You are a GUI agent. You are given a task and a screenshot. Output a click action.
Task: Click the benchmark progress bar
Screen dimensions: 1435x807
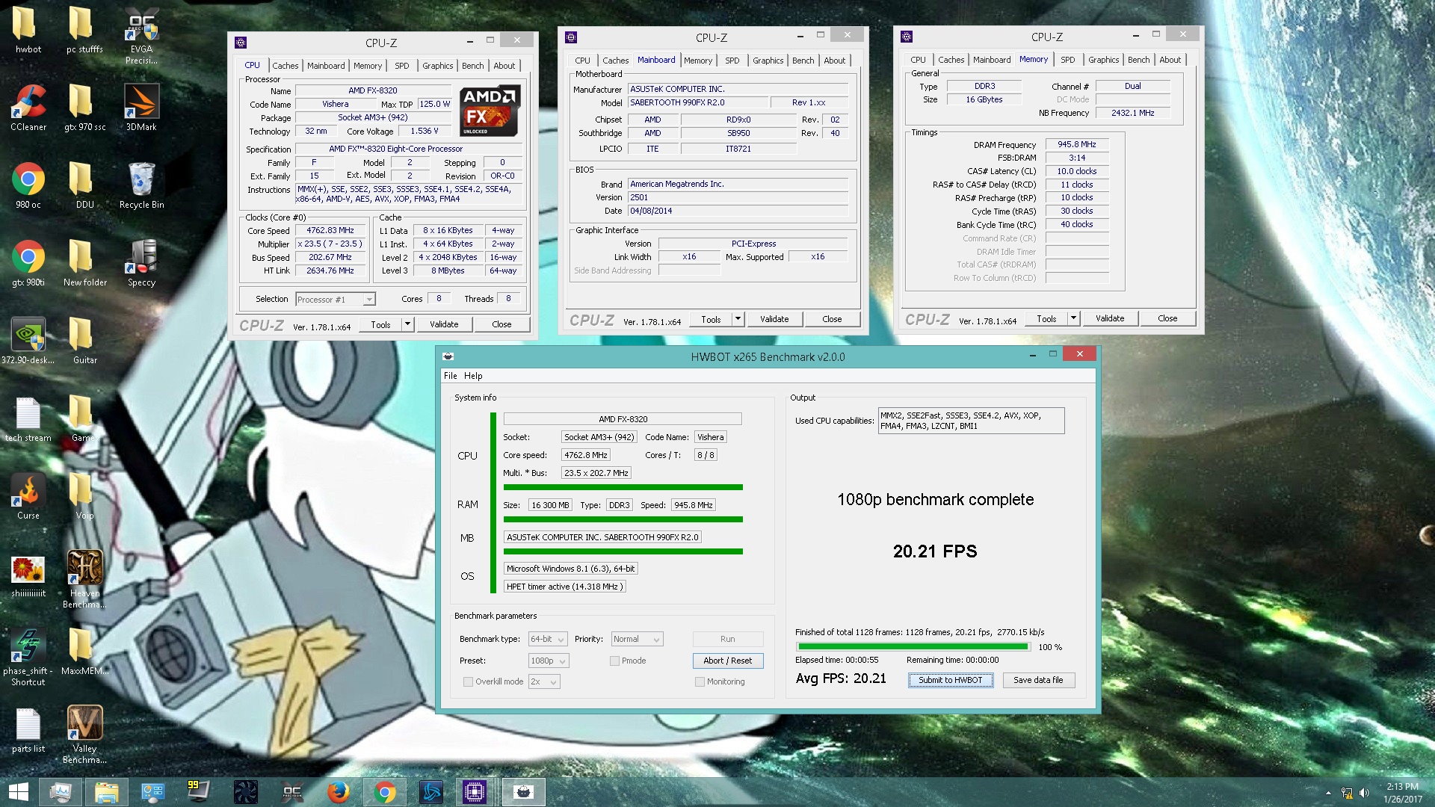tap(913, 647)
